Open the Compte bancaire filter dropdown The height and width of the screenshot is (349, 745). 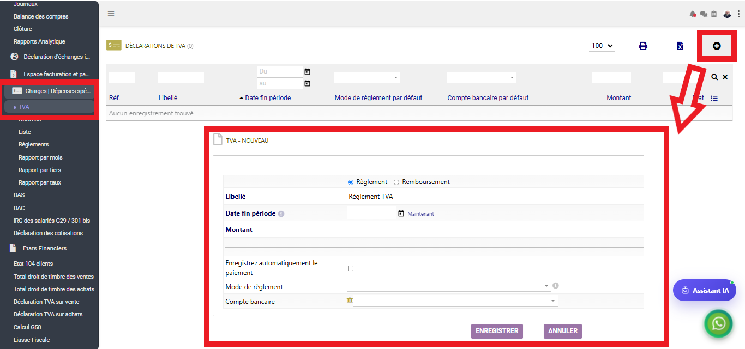coord(482,77)
